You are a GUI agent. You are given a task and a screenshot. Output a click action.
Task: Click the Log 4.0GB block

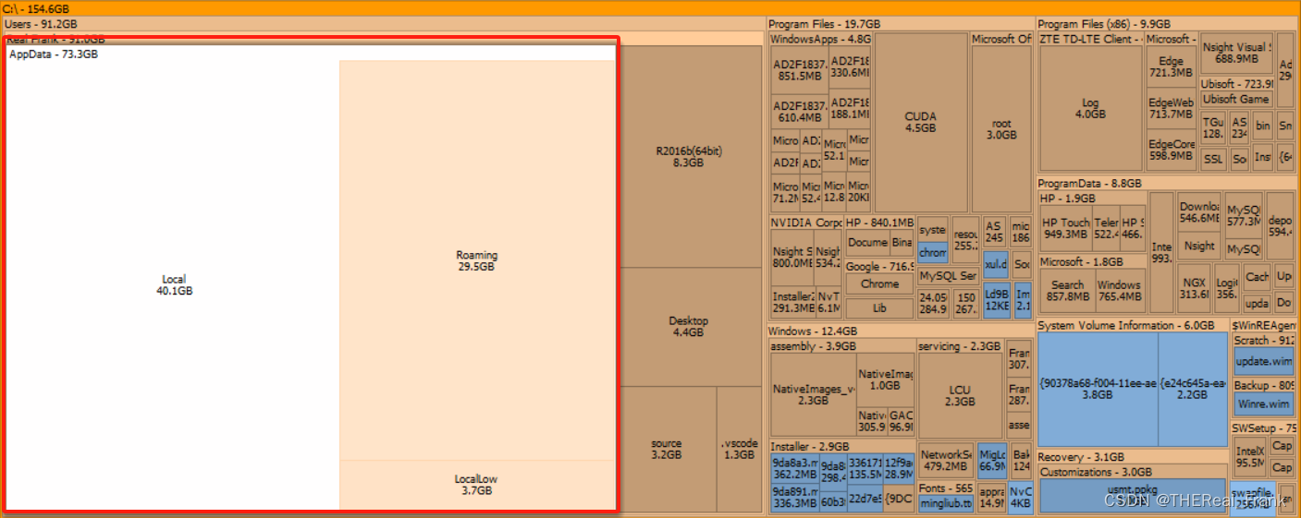(x=1090, y=108)
